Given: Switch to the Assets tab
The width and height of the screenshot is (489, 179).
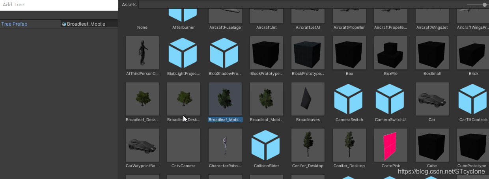Looking at the screenshot, I should 129,4.
